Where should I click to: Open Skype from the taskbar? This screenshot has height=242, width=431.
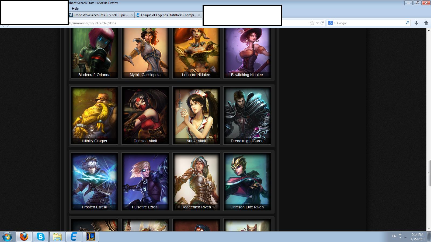click(41, 237)
